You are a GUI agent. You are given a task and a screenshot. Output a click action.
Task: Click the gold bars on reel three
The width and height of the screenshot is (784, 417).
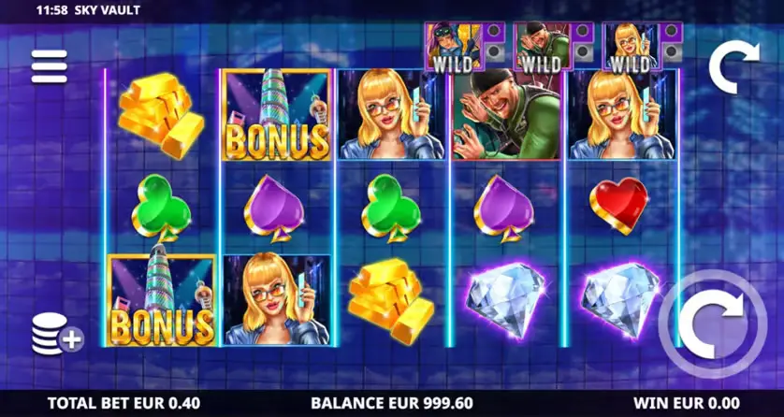coord(391,301)
